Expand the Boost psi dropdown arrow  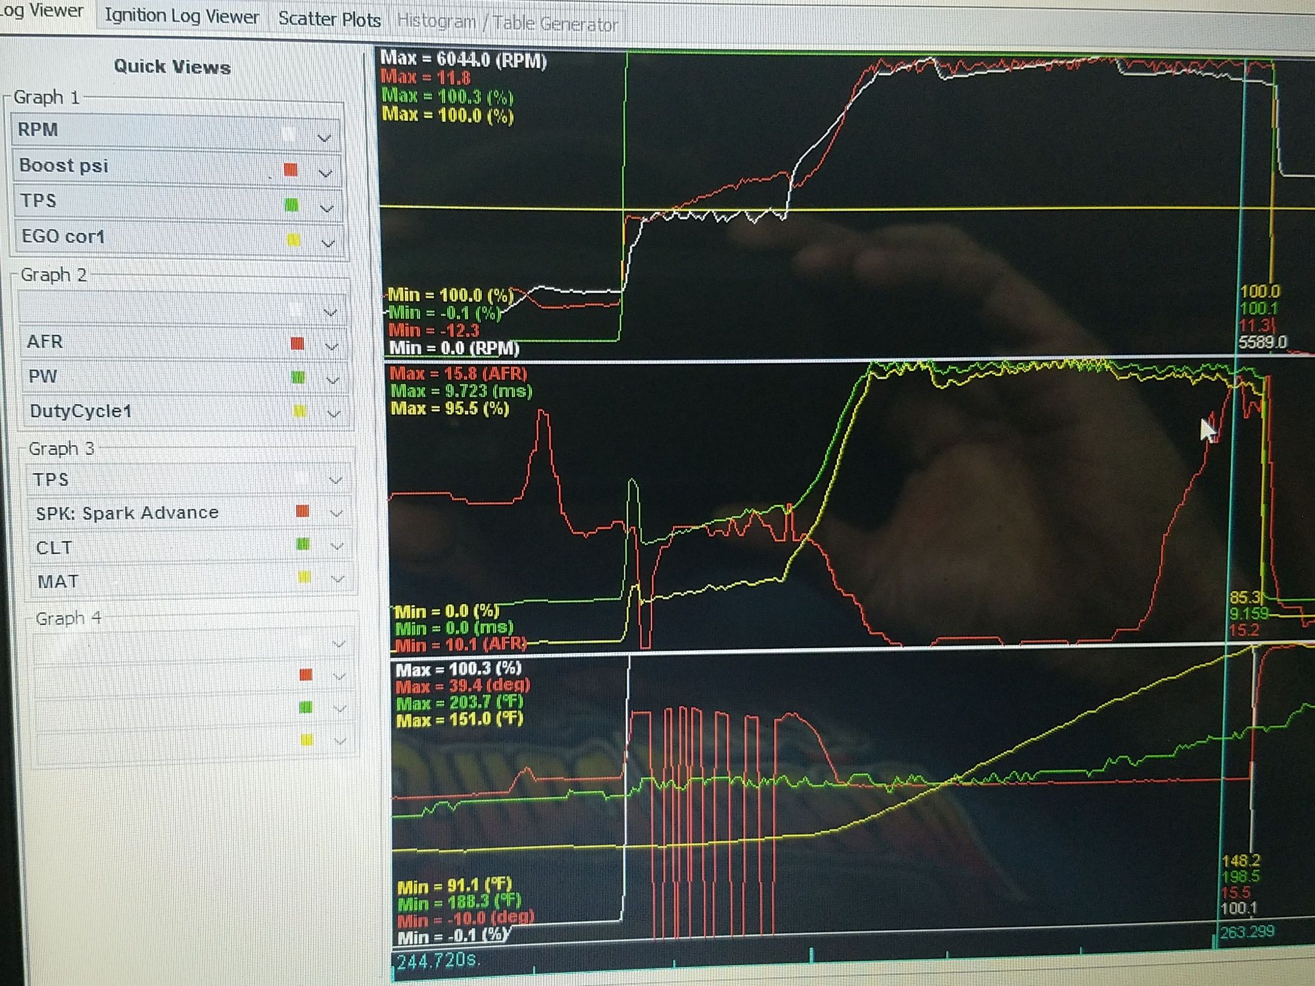click(x=325, y=173)
